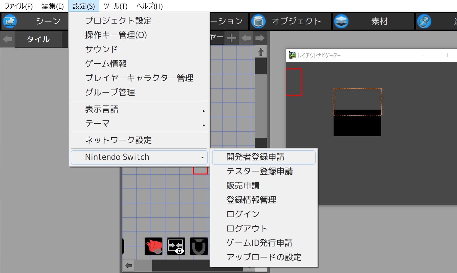Switch to the 素材 tab
Image resolution: width=457 pixels, height=273 pixels.
point(374,21)
